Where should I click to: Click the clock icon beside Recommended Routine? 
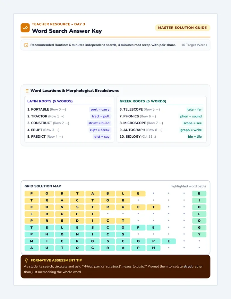[x=26, y=45]
